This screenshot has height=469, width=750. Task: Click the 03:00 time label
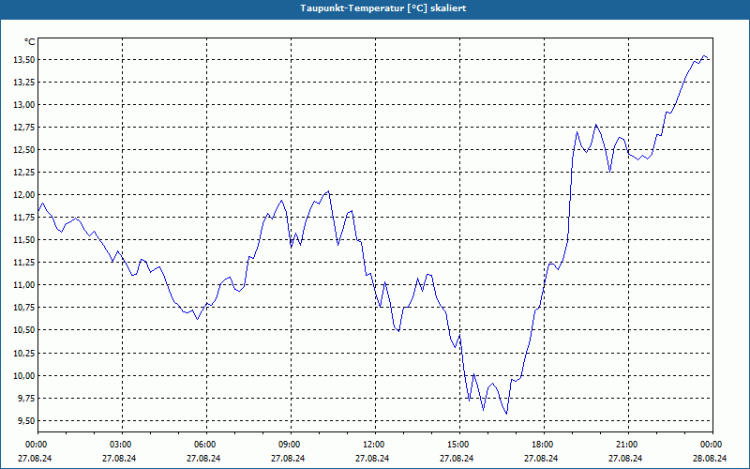(122, 445)
